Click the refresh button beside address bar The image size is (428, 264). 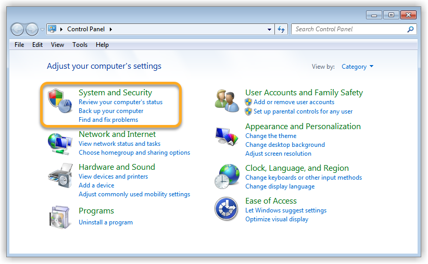282,29
